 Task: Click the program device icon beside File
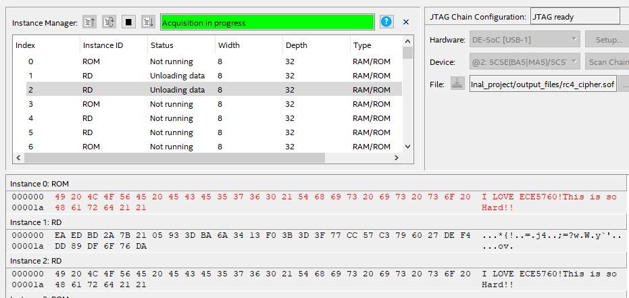click(457, 84)
